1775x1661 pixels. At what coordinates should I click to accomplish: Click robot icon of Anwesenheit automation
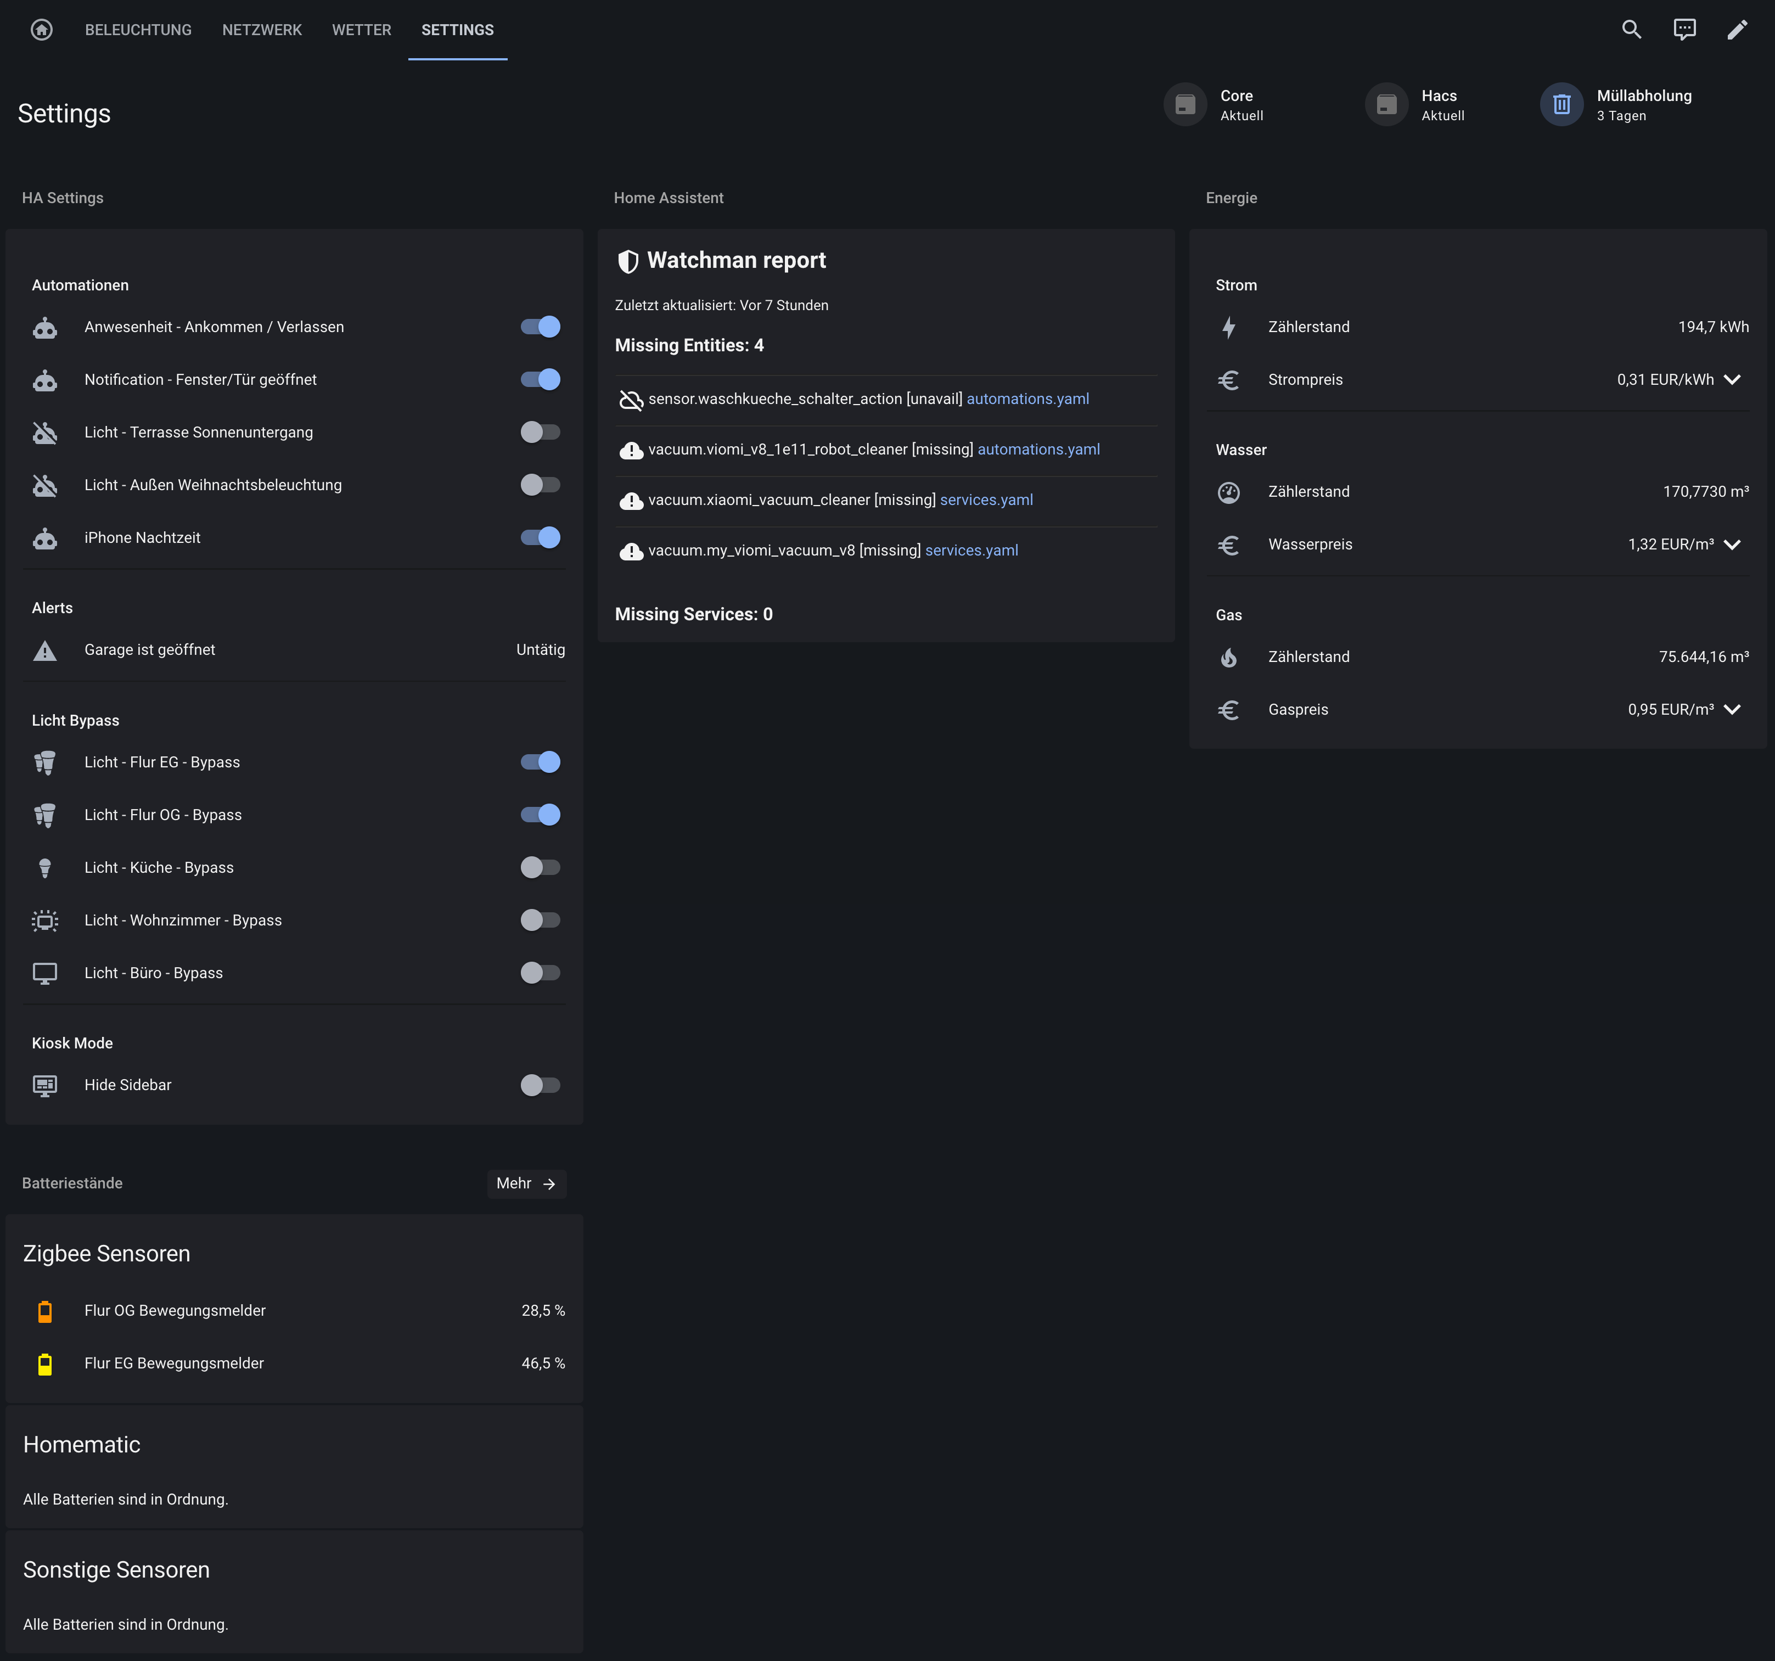click(x=44, y=328)
